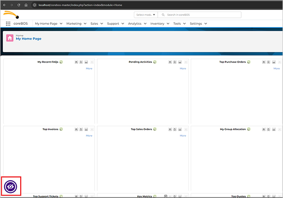Click More link in My Recent FAQs

tap(89, 68)
